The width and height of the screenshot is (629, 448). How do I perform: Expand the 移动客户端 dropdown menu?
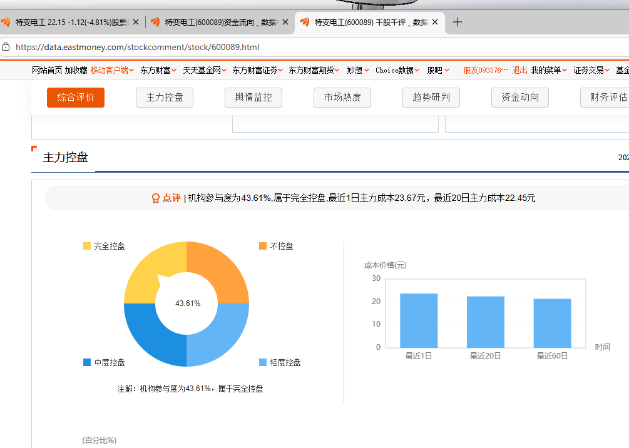(112, 70)
